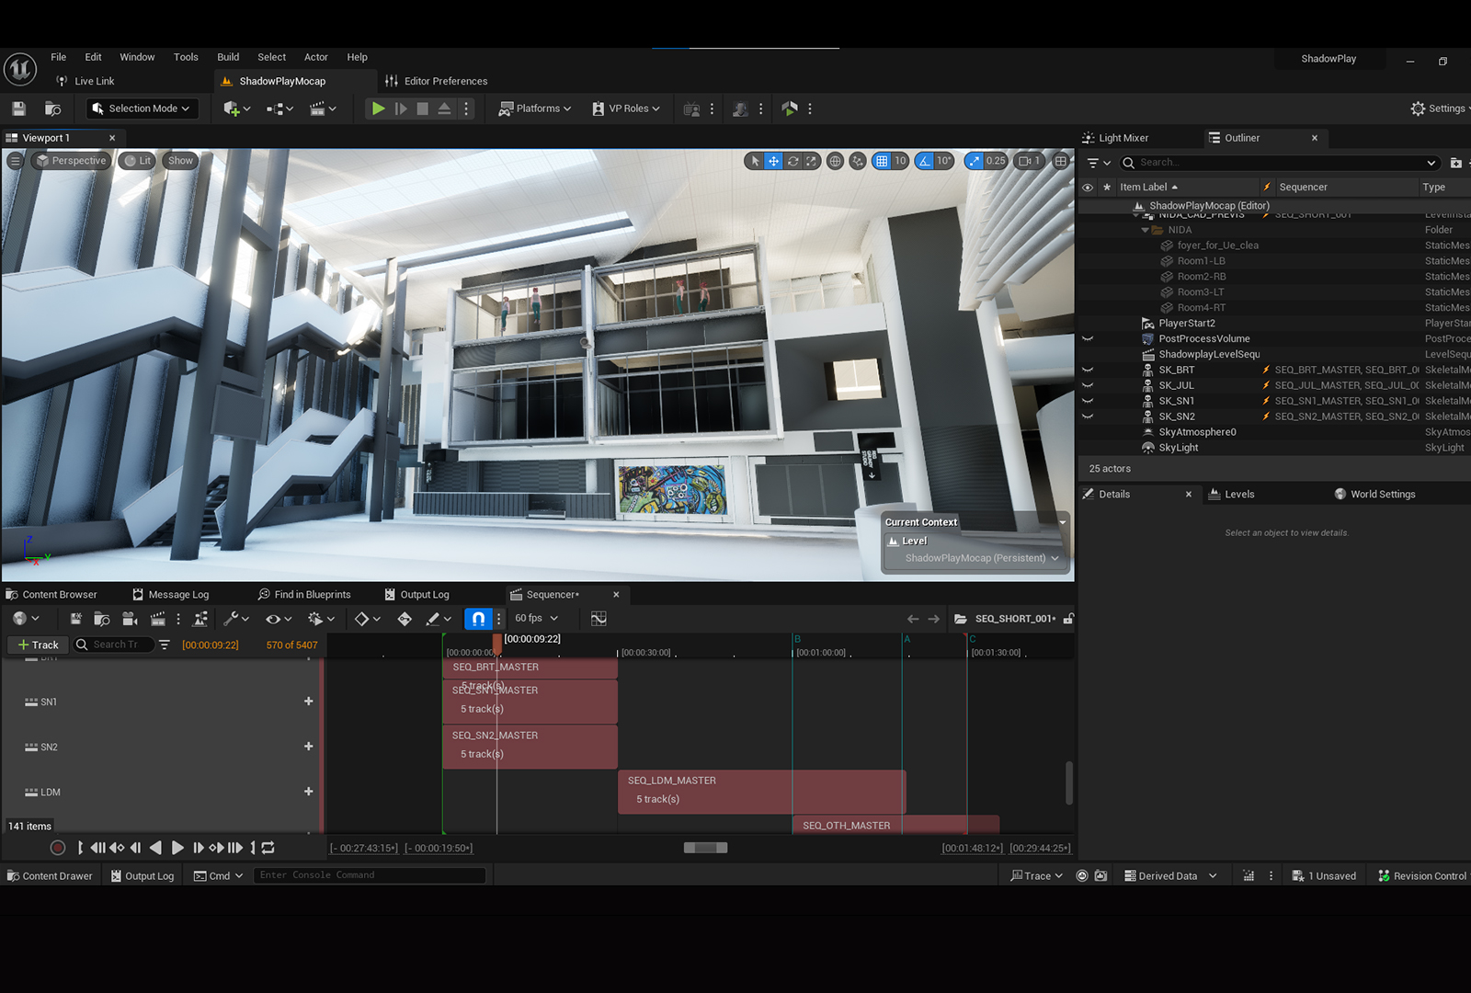Open the VP Roles dropdown
This screenshot has width=1471, height=993.
[x=626, y=108]
